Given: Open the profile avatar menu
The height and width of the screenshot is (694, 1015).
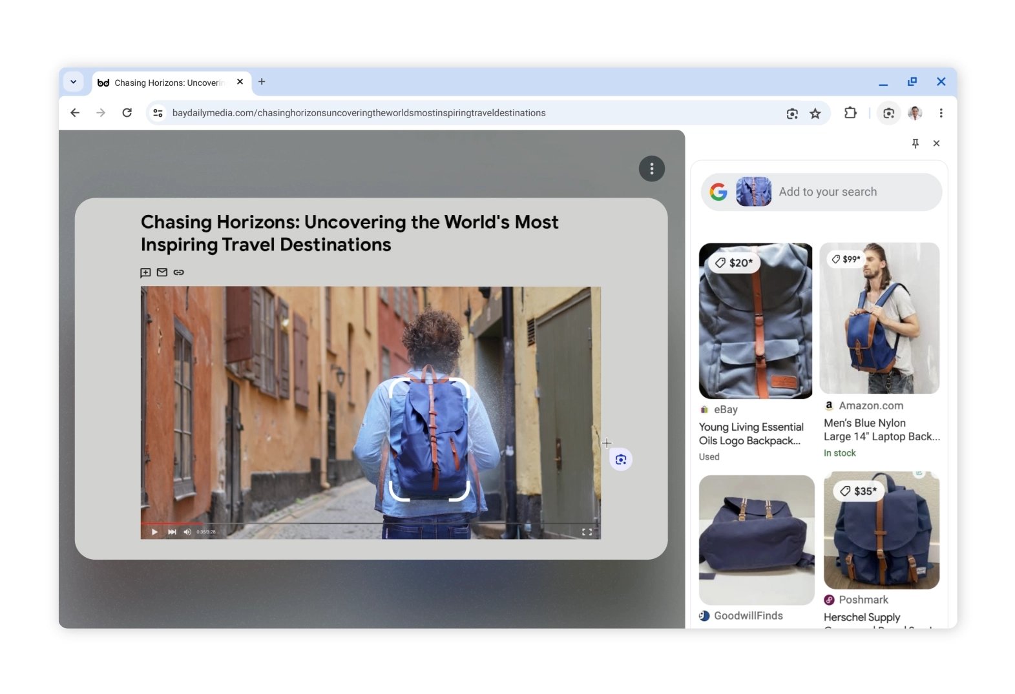Looking at the screenshot, I should click(x=915, y=113).
